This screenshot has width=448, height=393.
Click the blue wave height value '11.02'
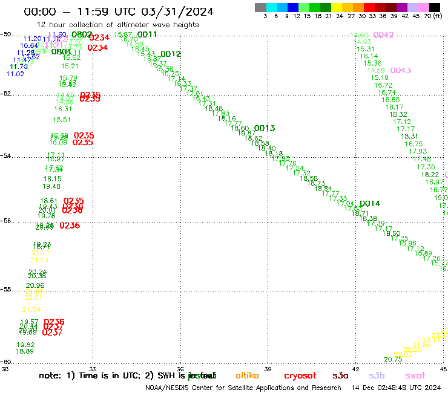[15, 74]
